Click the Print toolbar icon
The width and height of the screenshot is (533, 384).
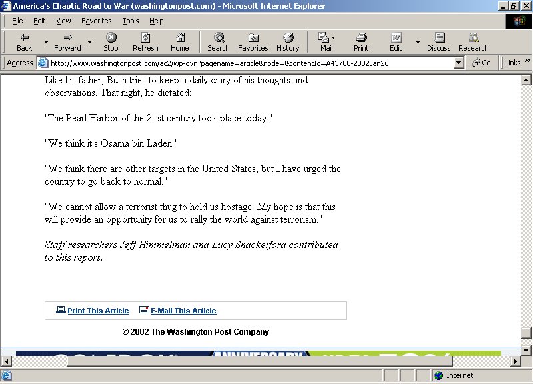click(361, 42)
